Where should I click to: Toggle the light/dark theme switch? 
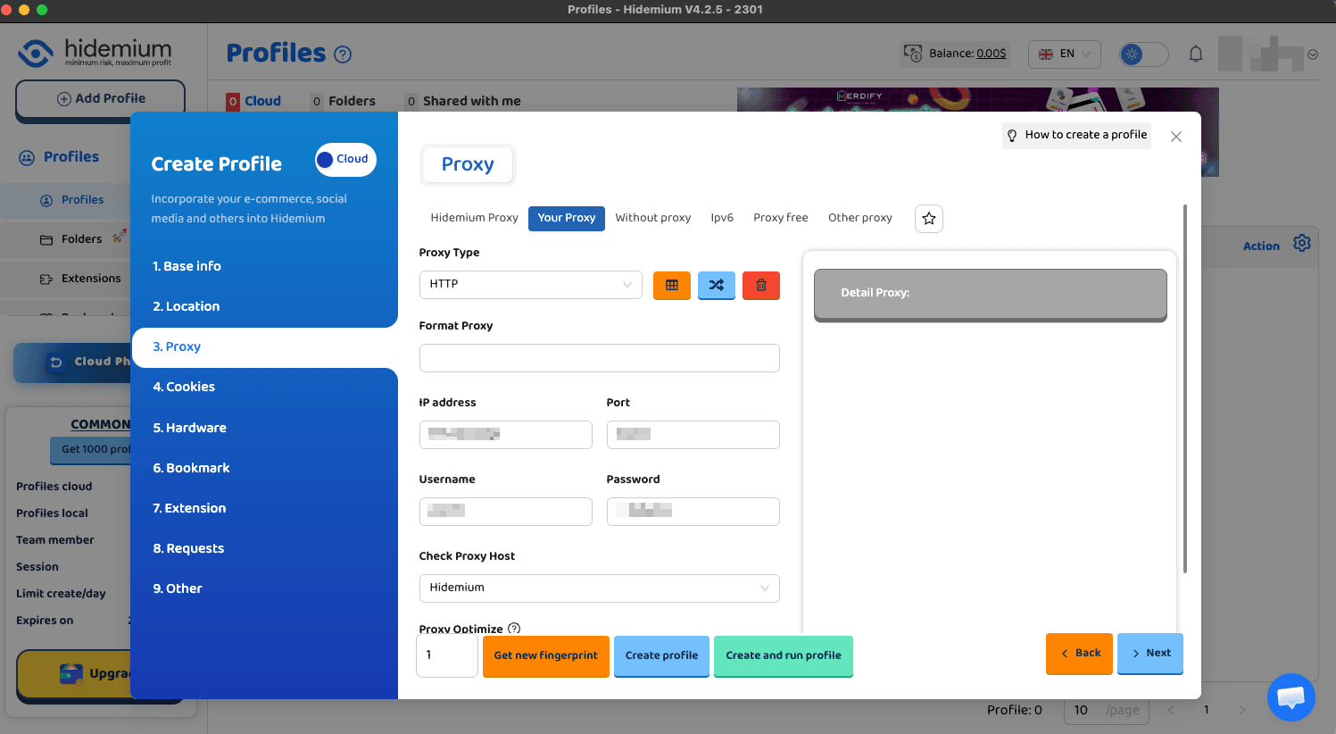point(1142,54)
